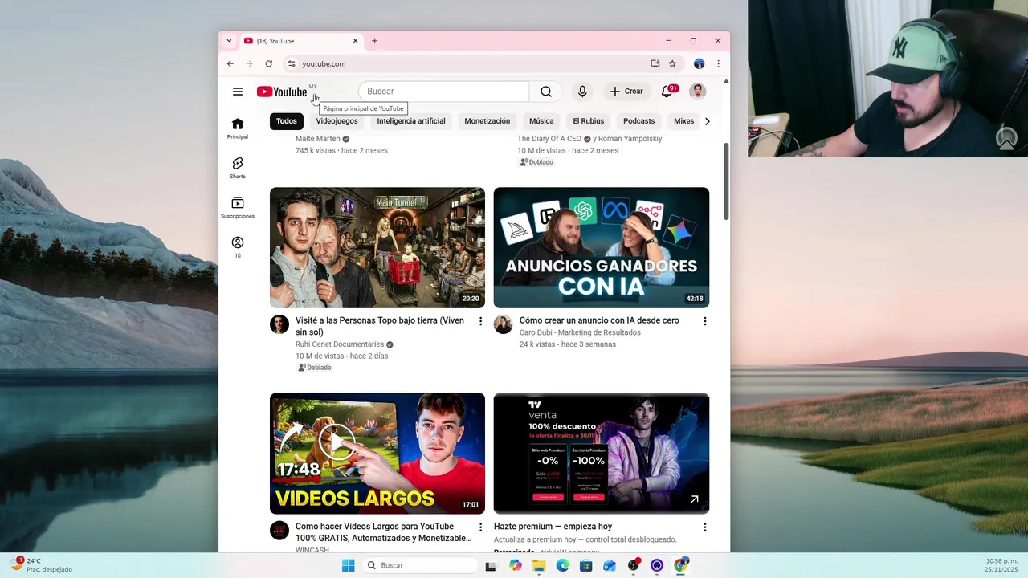The image size is (1028, 578).
Task: Open the Chrome three-dot menu
Action: (x=718, y=63)
